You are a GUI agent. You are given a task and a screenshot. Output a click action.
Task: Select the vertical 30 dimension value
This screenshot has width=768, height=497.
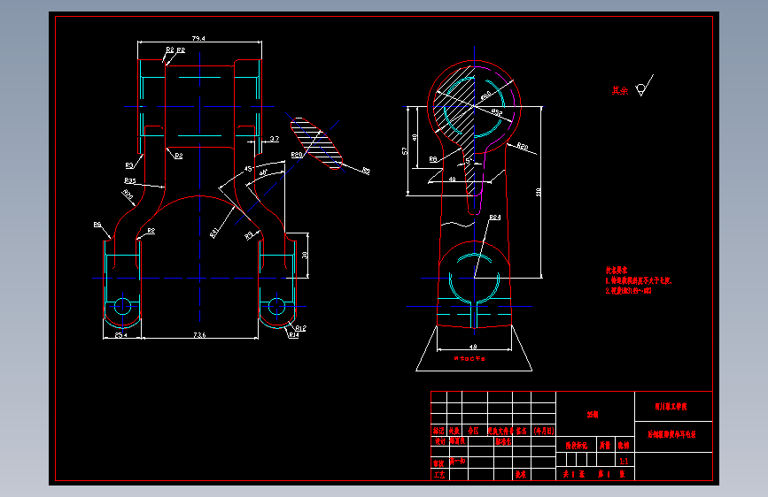tap(305, 256)
